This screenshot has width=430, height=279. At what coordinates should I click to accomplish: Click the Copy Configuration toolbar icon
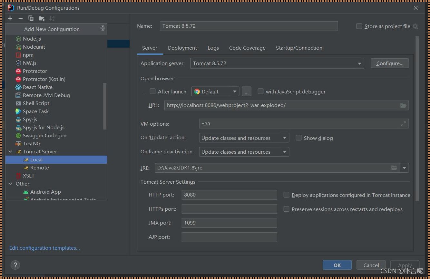31,18
